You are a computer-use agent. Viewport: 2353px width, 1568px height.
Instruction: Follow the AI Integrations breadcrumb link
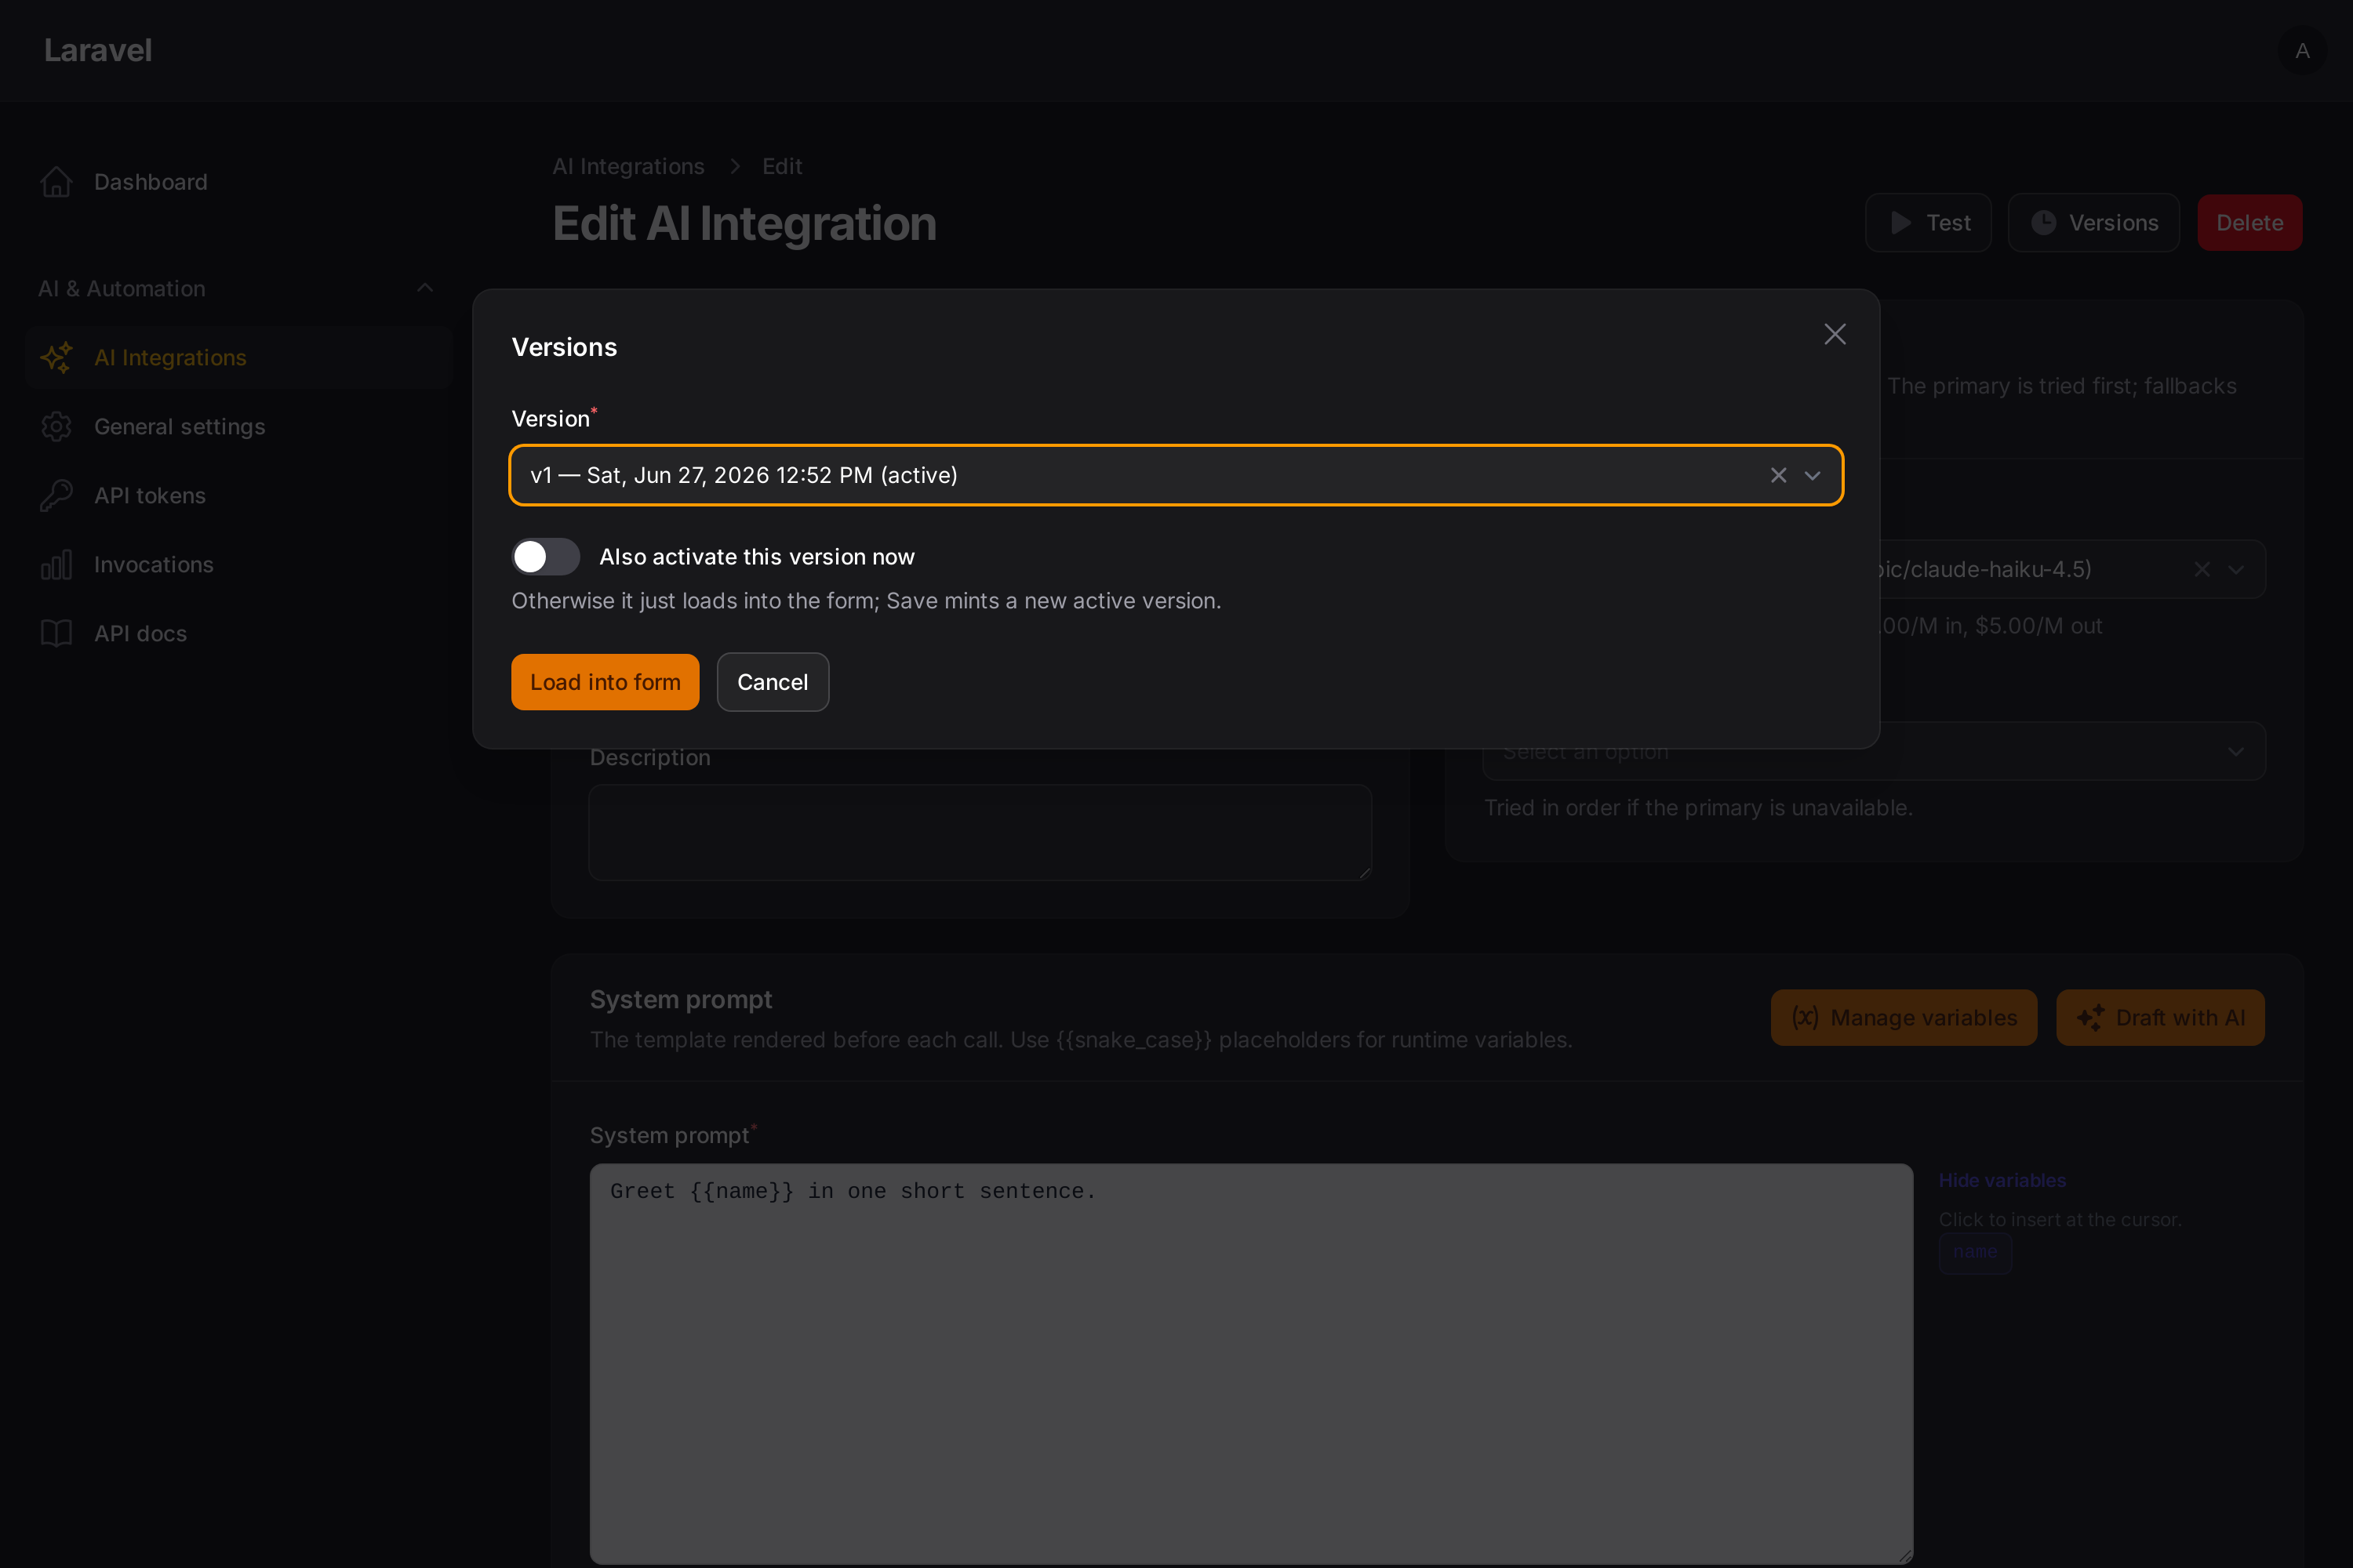point(628,166)
